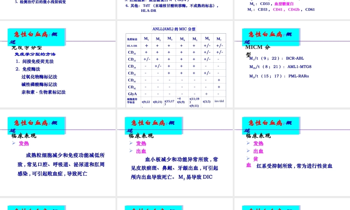Image resolution: width=350 pixels, height=210 pixels.
Task: Click the red 出血 heading on bottom-center slide
Action: click(x=141, y=151)
